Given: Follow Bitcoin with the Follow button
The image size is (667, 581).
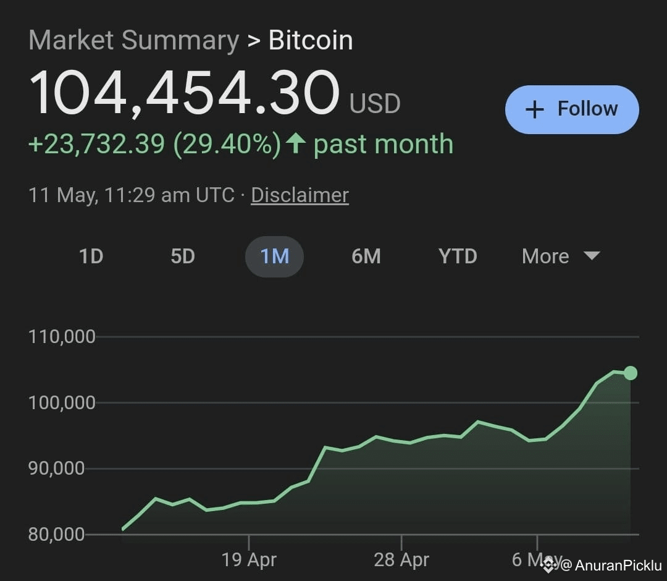Looking at the screenshot, I should pyautogui.click(x=572, y=110).
